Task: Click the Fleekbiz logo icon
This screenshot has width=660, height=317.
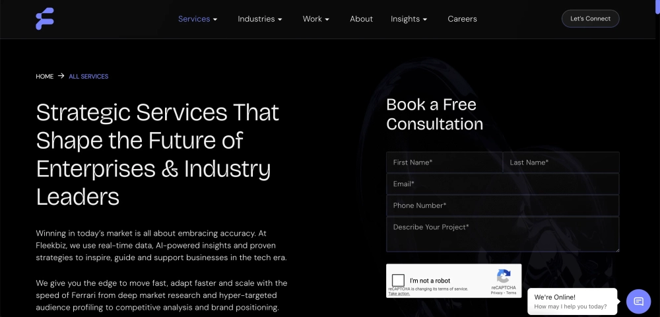Action: tap(45, 18)
